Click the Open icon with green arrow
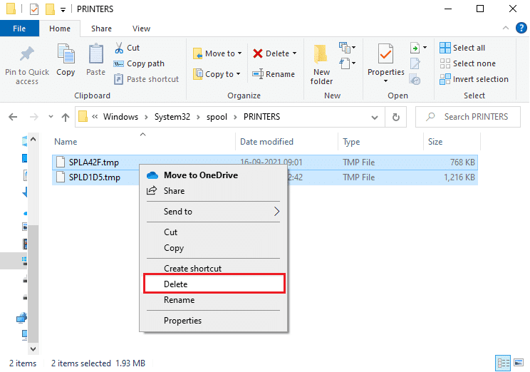Screen dimensions: 530x372 pos(415,48)
